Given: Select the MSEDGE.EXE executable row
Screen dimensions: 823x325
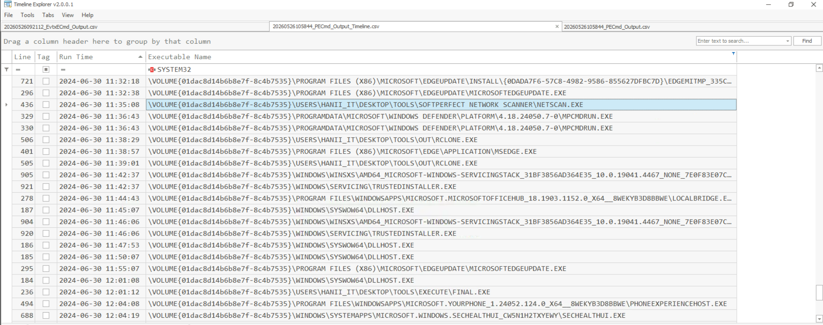Looking at the screenshot, I should click(x=441, y=152).
